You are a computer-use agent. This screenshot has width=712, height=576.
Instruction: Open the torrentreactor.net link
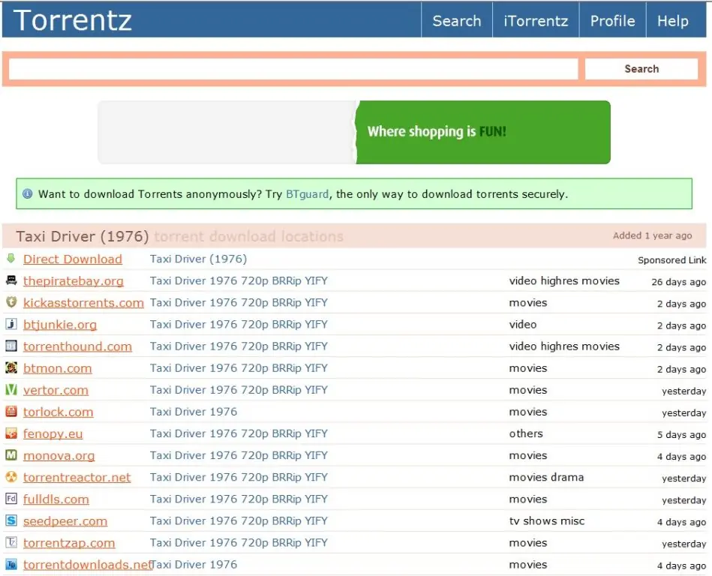pyautogui.click(x=77, y=478)
